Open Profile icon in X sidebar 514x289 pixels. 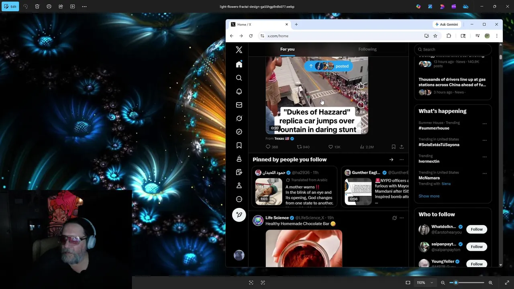coord(239,185)
